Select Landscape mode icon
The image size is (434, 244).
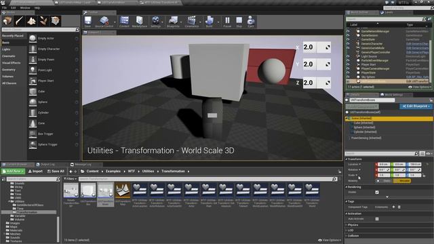pos(31,21)
